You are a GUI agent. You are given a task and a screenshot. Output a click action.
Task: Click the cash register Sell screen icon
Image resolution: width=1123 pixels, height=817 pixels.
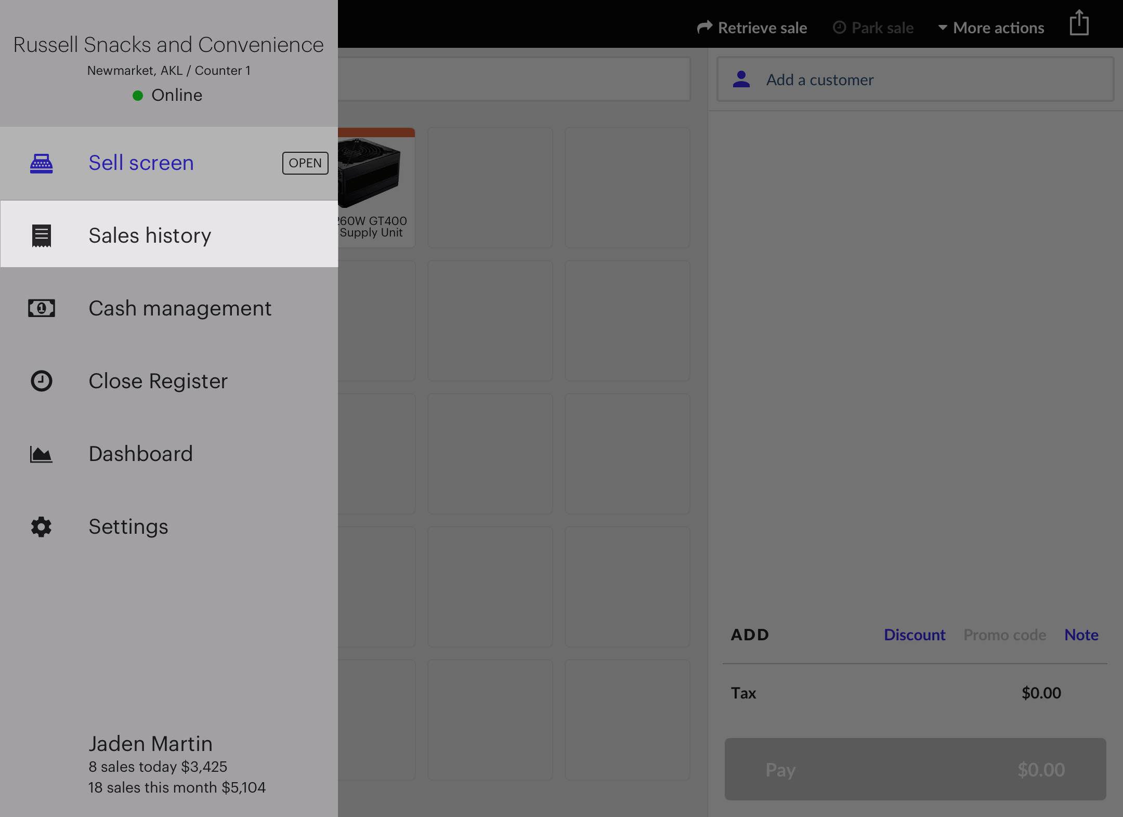(x=42, y=163)
